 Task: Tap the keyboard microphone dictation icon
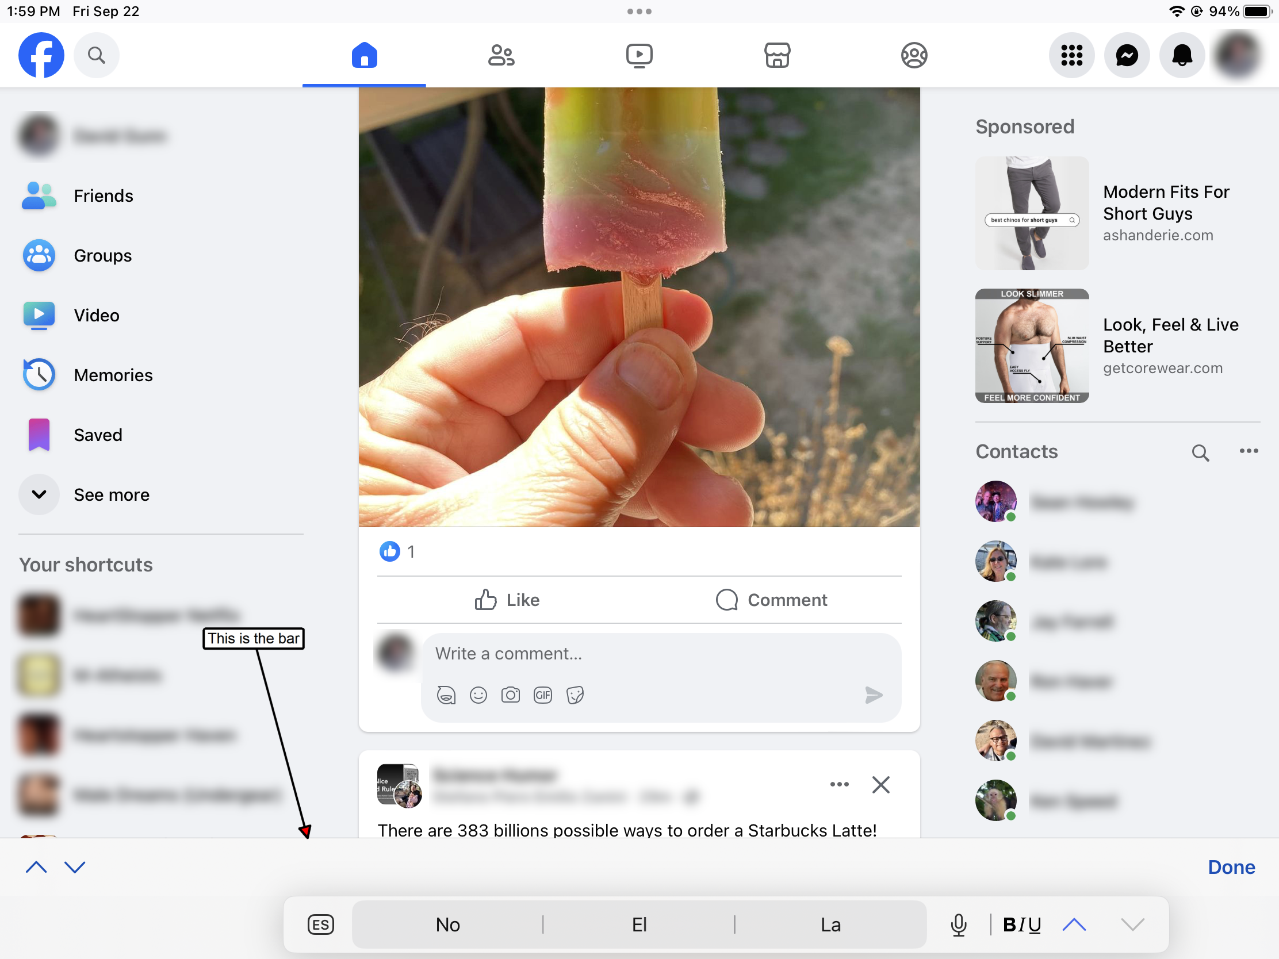coord(958,925)
